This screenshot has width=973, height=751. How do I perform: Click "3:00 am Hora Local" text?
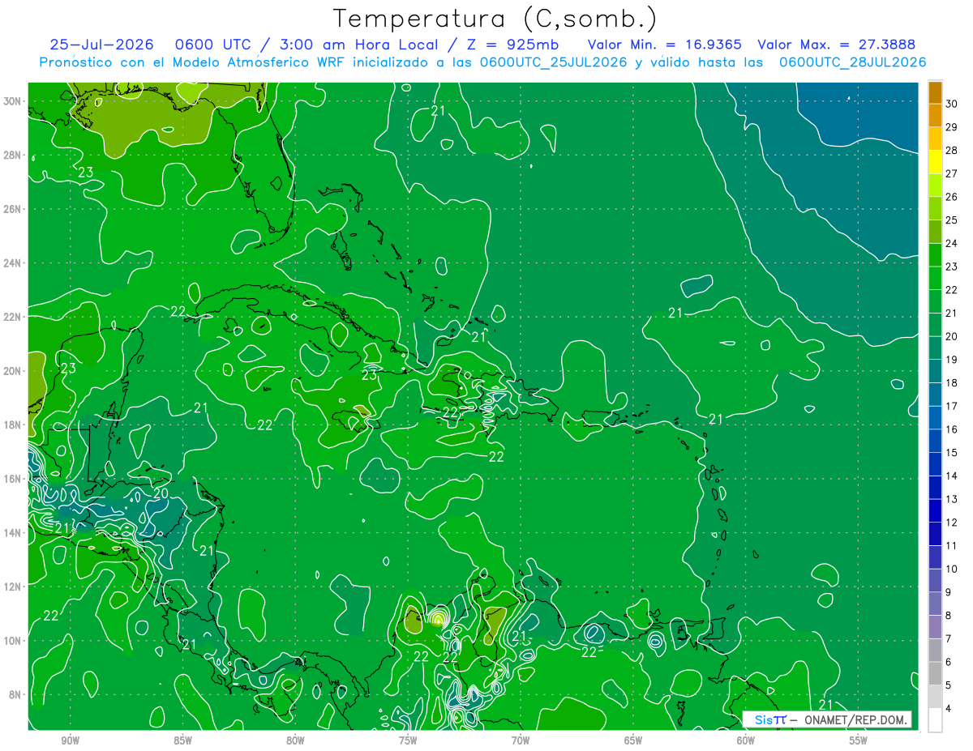coord(359,45)
